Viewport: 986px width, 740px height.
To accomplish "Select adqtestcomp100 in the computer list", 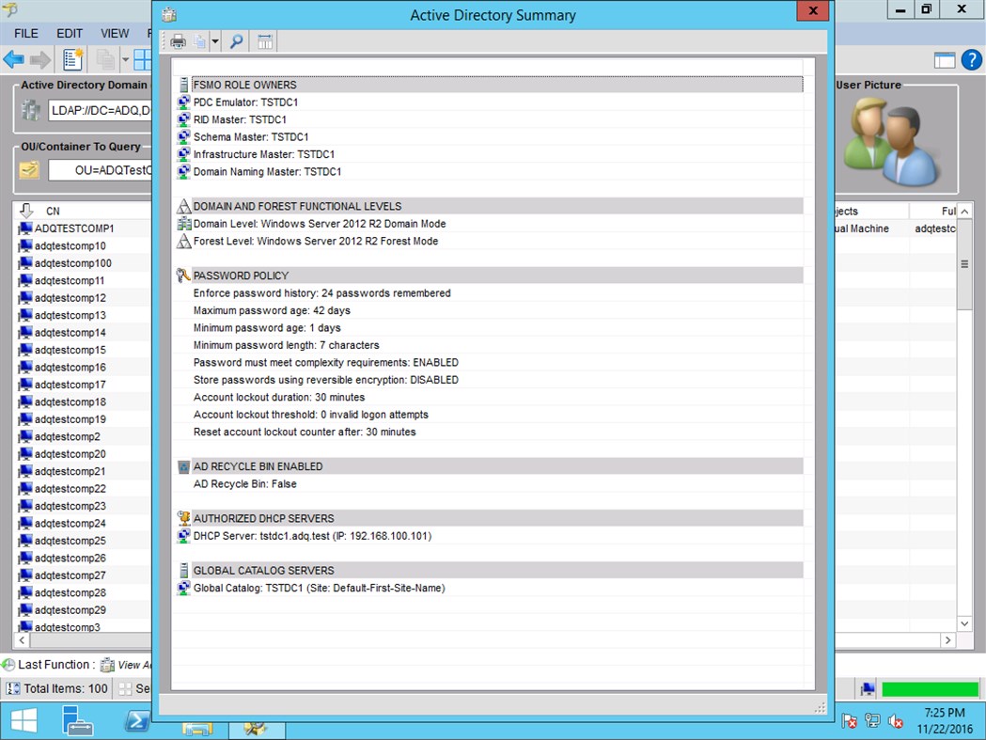I will coord(73,263).
